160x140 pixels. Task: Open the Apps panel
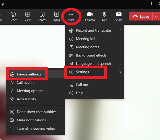tap(57, 17)
